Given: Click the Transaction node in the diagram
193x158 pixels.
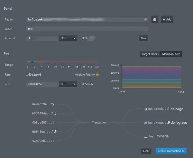Looking at the screenshot, I should 99,123.
